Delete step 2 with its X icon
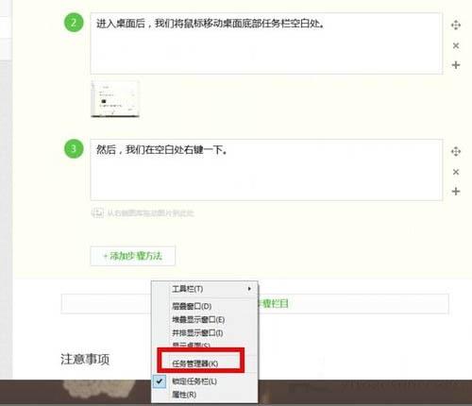Image resolution: width=472 pixels, height=406 pixels. [456, 45]
